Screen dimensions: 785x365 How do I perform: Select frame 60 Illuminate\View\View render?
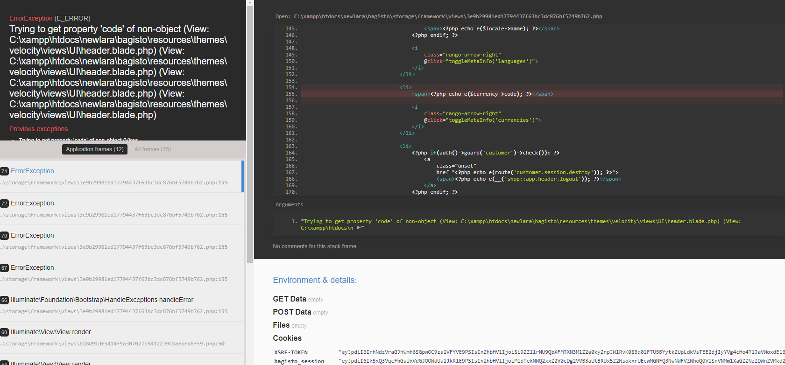(x=121, y=337)
